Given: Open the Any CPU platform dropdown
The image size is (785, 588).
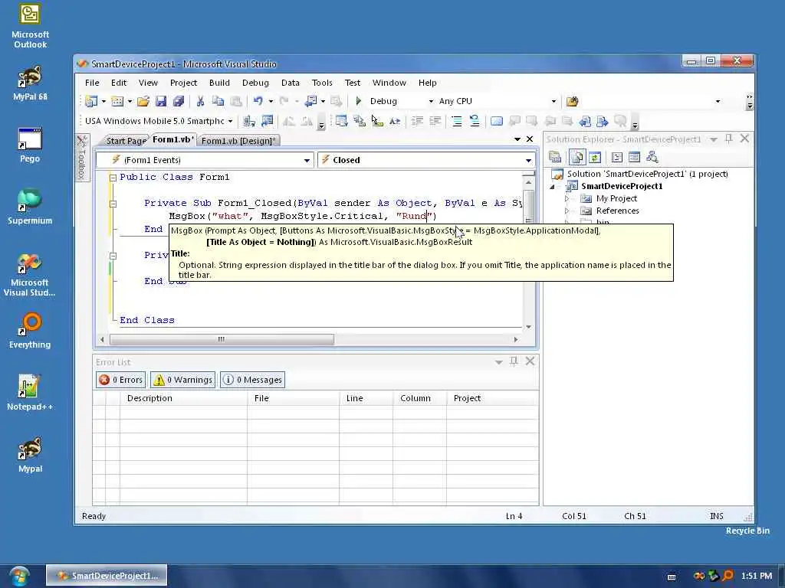Looking at the screenshot, I should pyautogui.click(x=553, y=102).
